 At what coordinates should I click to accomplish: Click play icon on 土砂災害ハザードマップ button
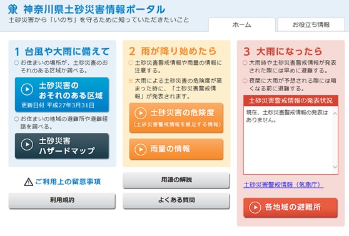[x=27, y=144]
